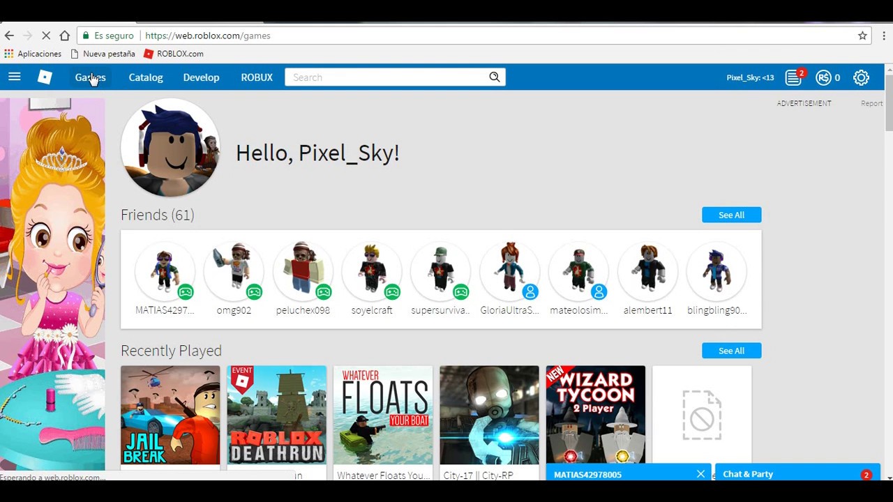Image resolution: width=893 pixels, height=502 pixels.
Task: Open friend alembert11 avatar
Action: coord(648,271)
